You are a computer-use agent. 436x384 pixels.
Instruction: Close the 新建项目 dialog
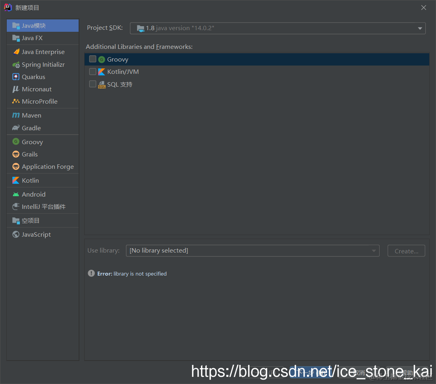[423, 8]
